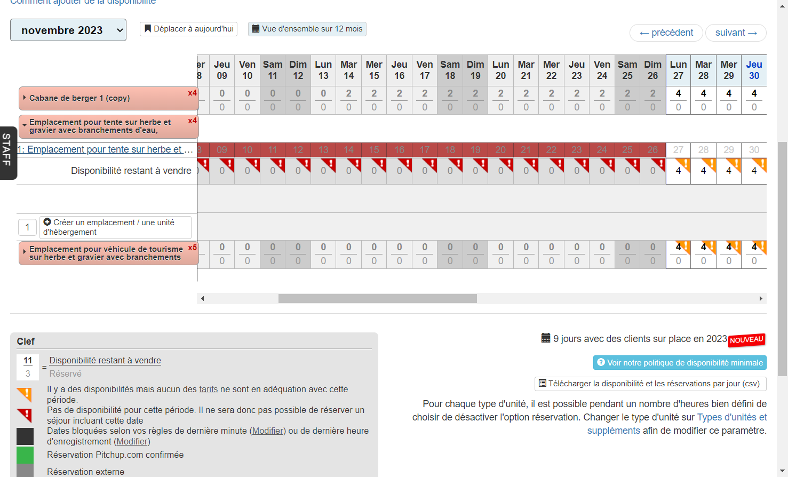This screenshot has height=477, width=788.
Task: Click the dark blocked dates color swatch
Action: pyautogui.click(x=25, y=436)
